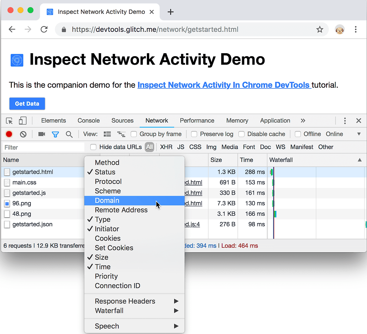Enable Preserve log checkbox
367x334 pixels.
point(194,134)
